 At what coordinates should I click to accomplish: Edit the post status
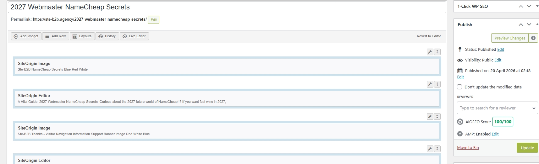tap(501, 50)
